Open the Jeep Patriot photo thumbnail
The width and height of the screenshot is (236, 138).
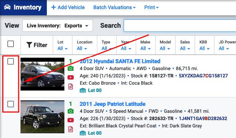click(42, 117)
